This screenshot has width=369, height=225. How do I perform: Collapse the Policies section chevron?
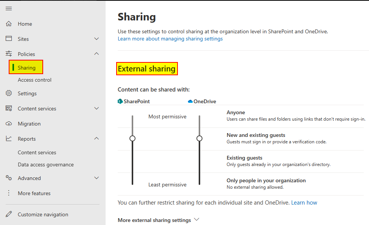point(97,54)
